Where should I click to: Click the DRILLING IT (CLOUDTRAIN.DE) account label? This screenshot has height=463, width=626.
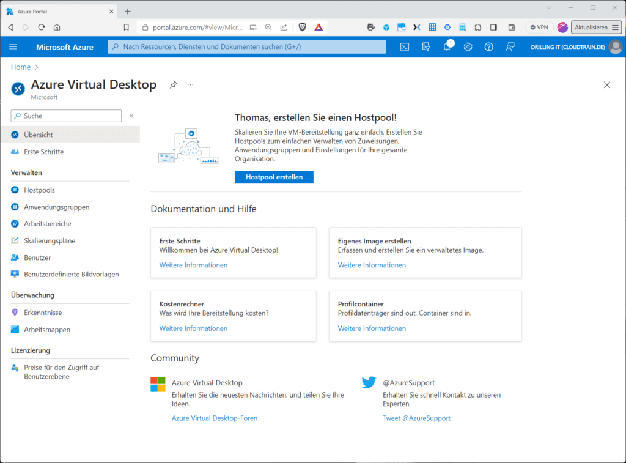coord(568,47)
